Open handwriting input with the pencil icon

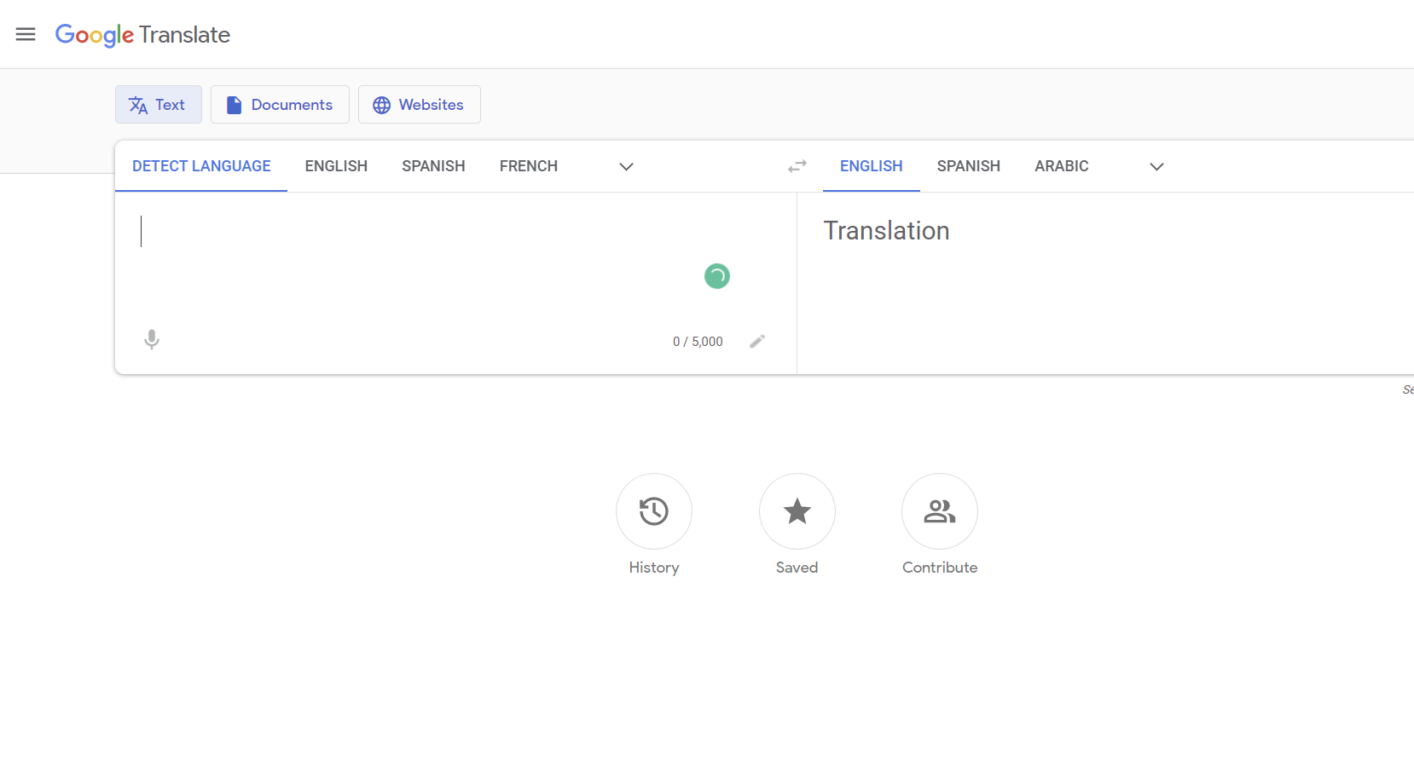tap(757, 341)
